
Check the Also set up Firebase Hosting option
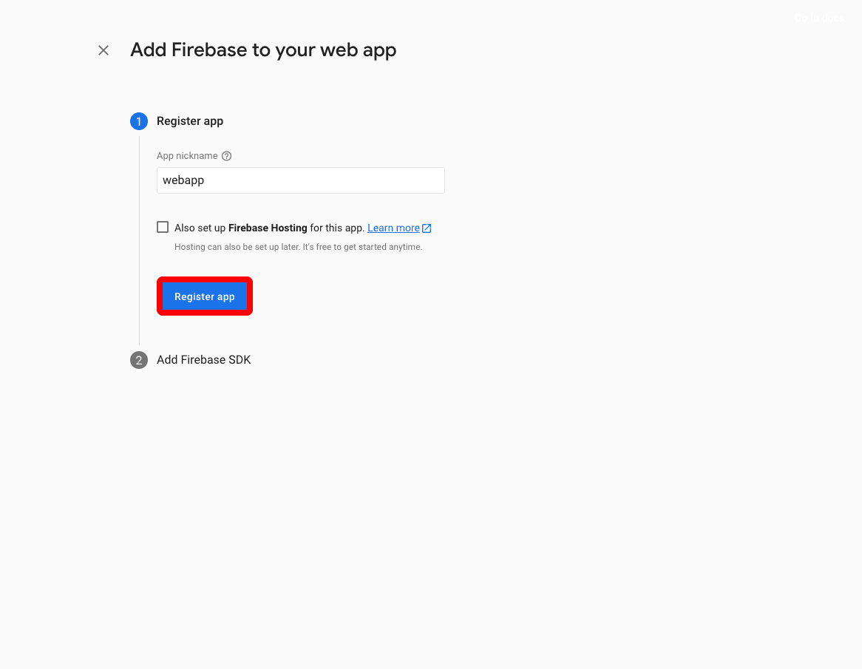pyautogui.click(x=163, y=227)
